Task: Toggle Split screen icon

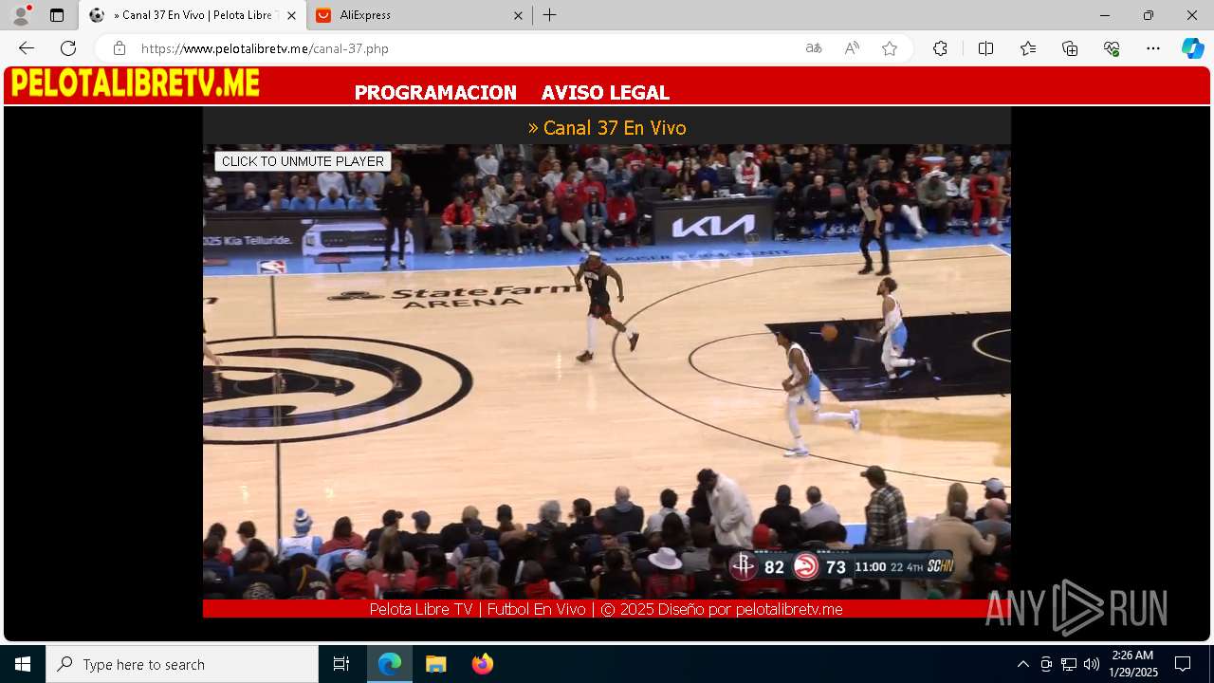Action: [x=985, y=48]
